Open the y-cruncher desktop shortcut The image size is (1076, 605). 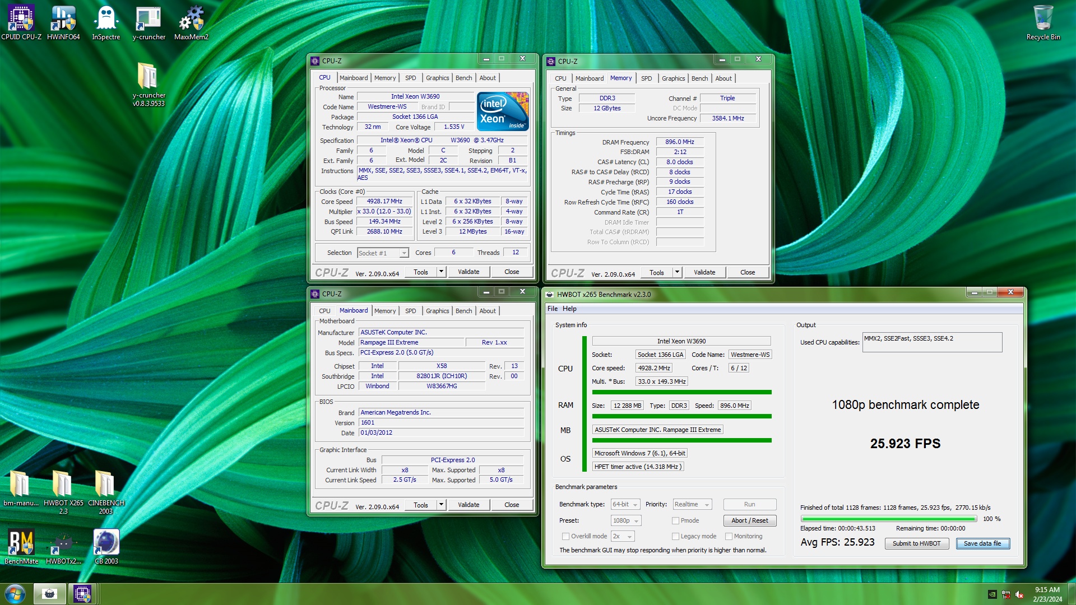pyautogui.click(x=149, y=22)
